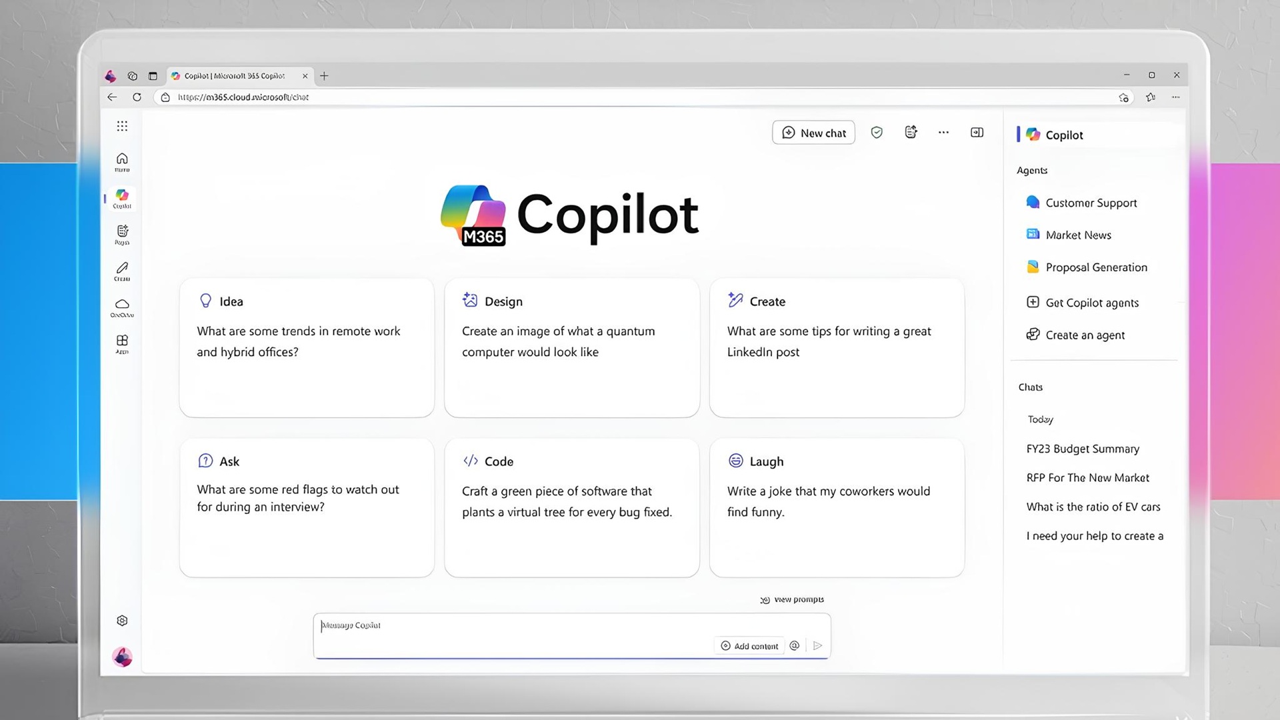Select RFP For The New Market chat

point(1087,477)
